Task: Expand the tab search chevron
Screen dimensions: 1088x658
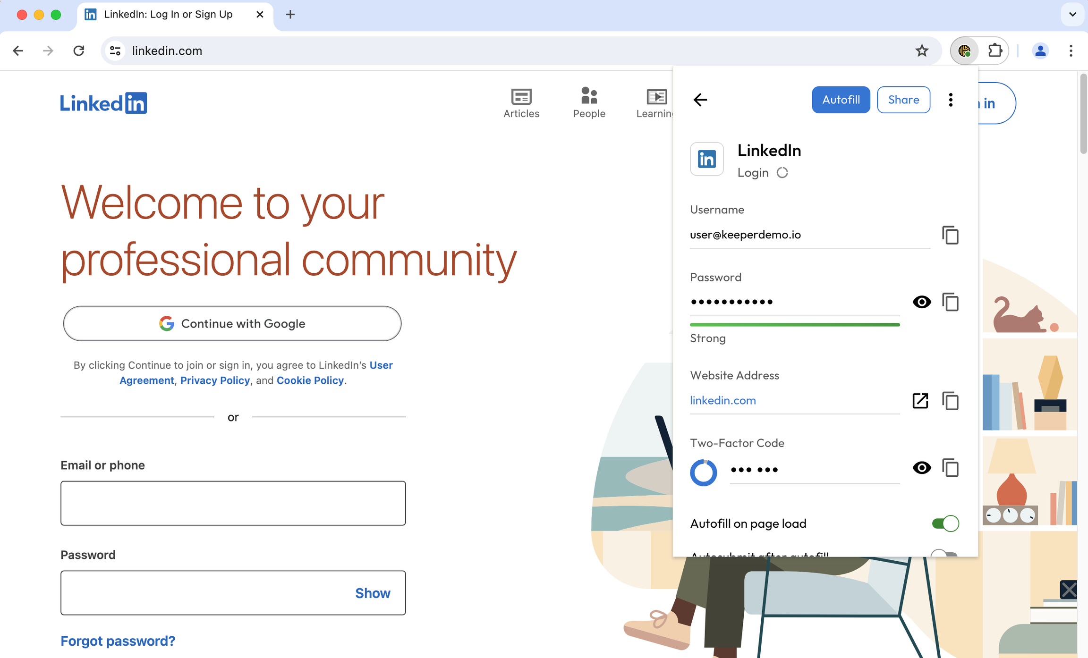Action: (1072, 14)
